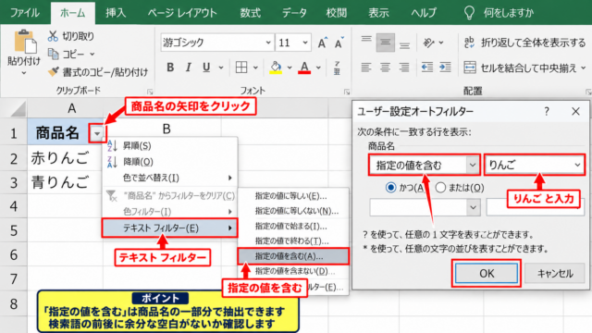Click the Paste (貼り付け) clipboard icon
Viewport: 592px width, 333px height.
point(25,42)
